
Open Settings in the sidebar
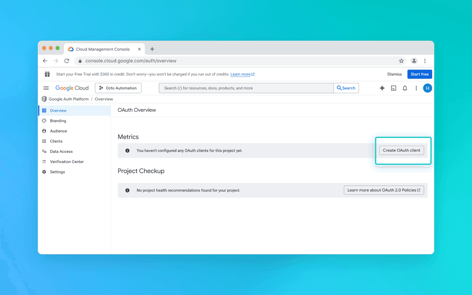coord(58,172)
